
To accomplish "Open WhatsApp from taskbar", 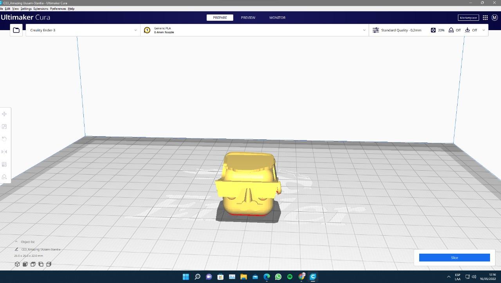I will pos(278,277).
